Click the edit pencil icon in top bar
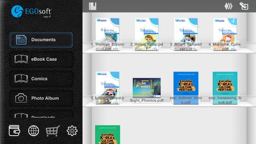The height and width of the screenshot is (144, 256). pyautogui.click(x=244, y=6)
